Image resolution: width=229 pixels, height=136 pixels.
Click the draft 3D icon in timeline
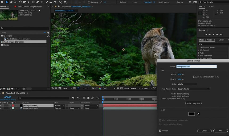click(79, 98)
